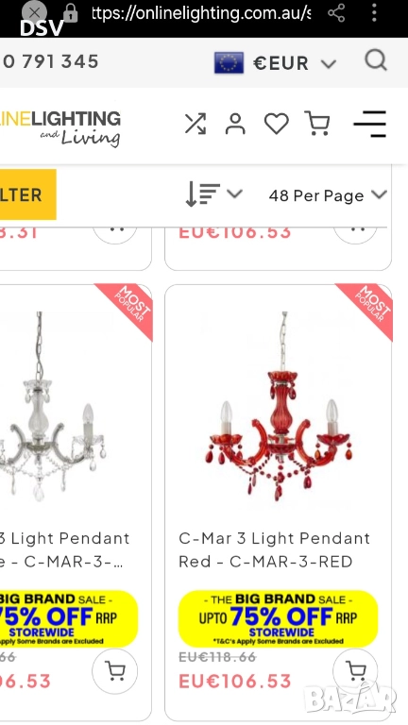This screenshot has width=408, height=725.
Task: Expand the EUR currency selector
Action: point(275,63)
